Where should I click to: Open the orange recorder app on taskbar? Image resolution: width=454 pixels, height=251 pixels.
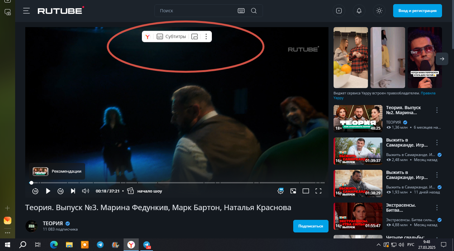tap(85, 245)
